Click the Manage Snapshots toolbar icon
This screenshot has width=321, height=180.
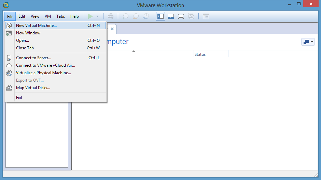(x=146, y=16)
